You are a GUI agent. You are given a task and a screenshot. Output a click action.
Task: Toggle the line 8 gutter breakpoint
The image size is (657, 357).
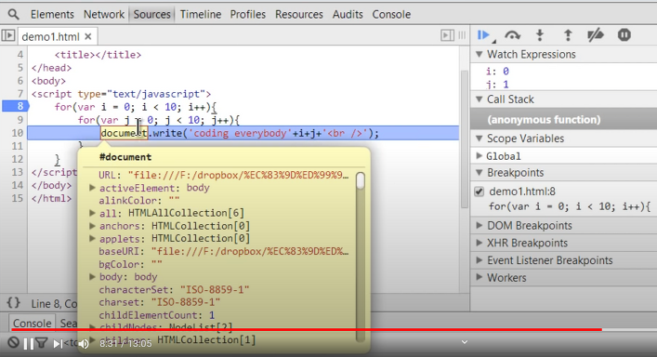point(15,106)
